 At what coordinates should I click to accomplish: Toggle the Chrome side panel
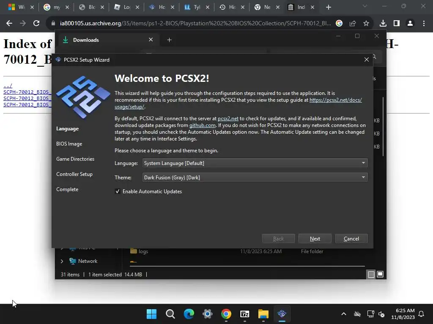click(x=397, y=24)
